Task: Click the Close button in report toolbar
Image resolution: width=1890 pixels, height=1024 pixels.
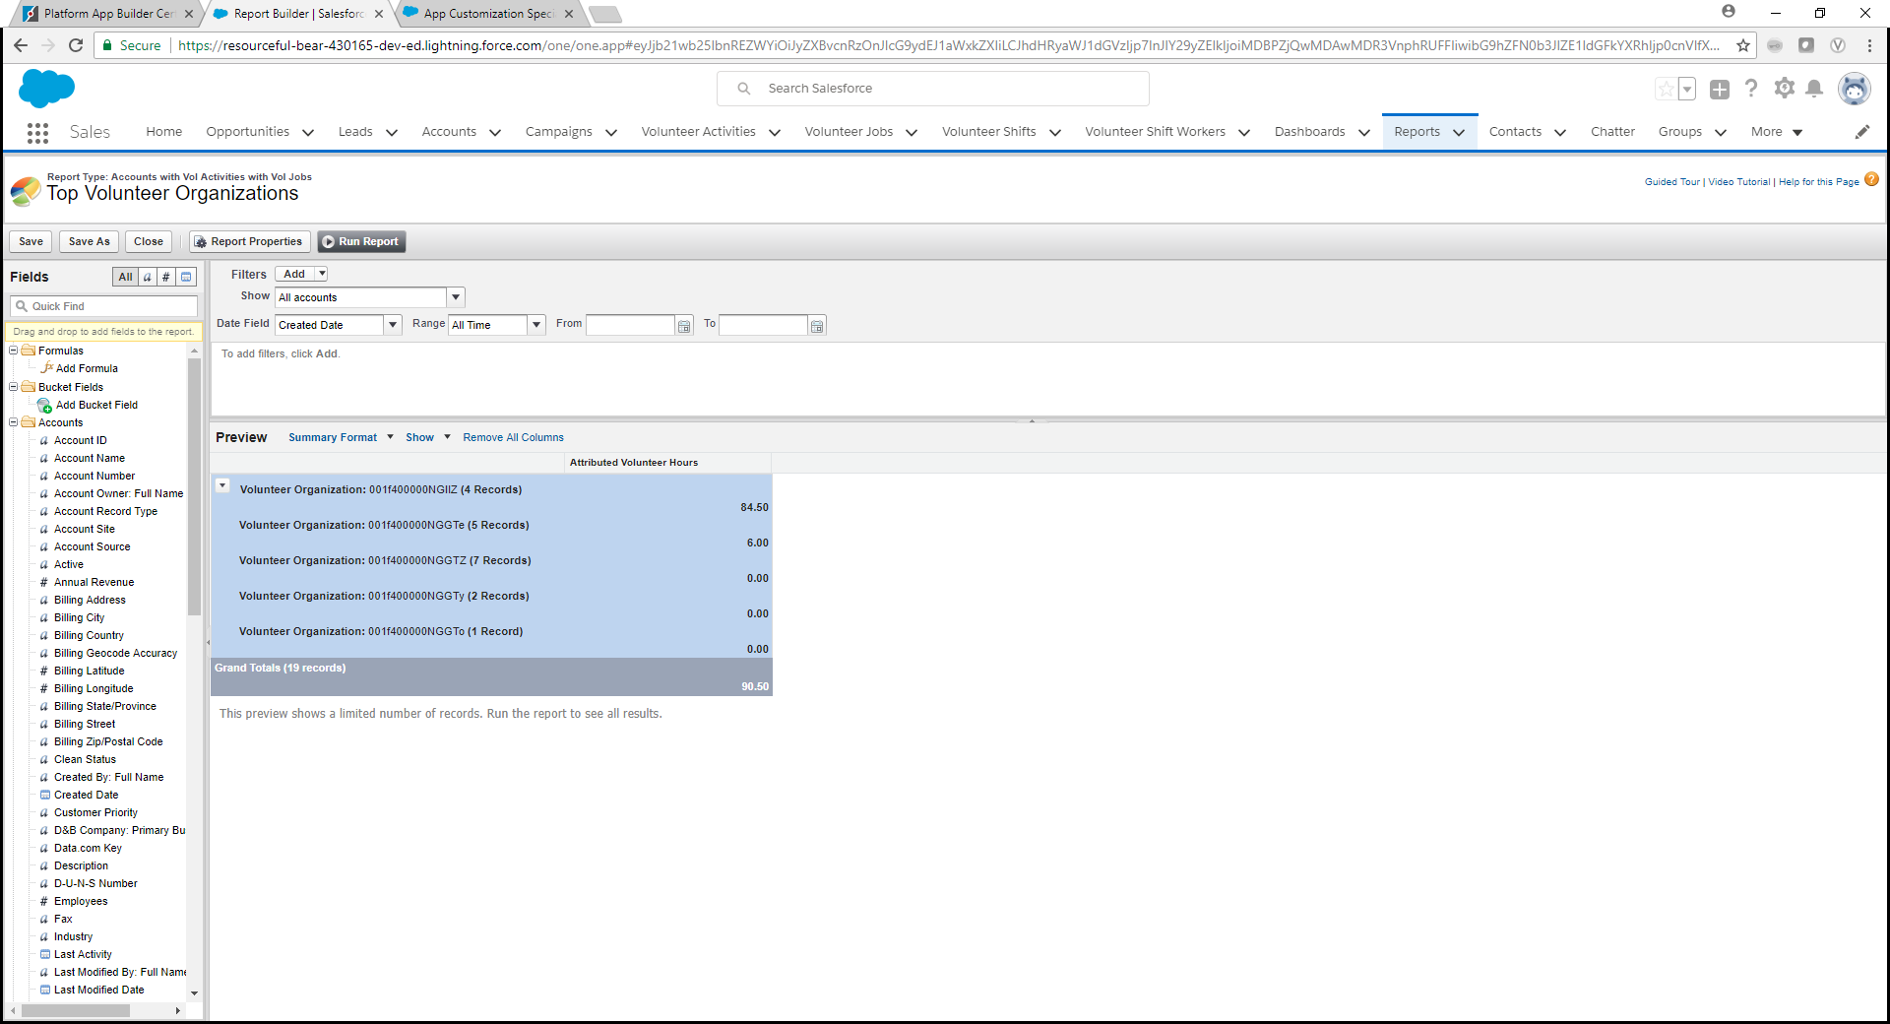Action: (149, 242)
